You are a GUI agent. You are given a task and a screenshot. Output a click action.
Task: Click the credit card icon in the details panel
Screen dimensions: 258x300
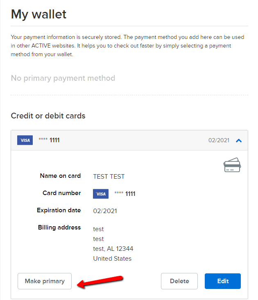[232, 165]
